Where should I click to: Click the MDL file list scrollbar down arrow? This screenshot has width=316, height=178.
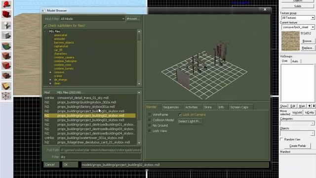pos(139,143)
